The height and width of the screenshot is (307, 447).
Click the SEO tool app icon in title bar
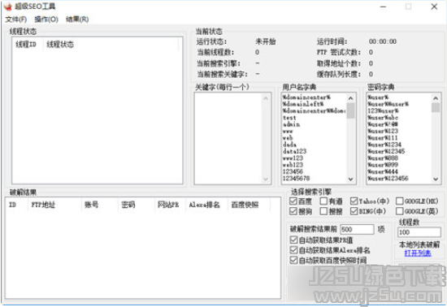pos(7,6)
